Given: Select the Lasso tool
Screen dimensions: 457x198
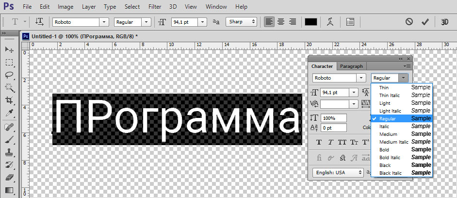Looking at the screenshot, I should click(x=9, y=75).
